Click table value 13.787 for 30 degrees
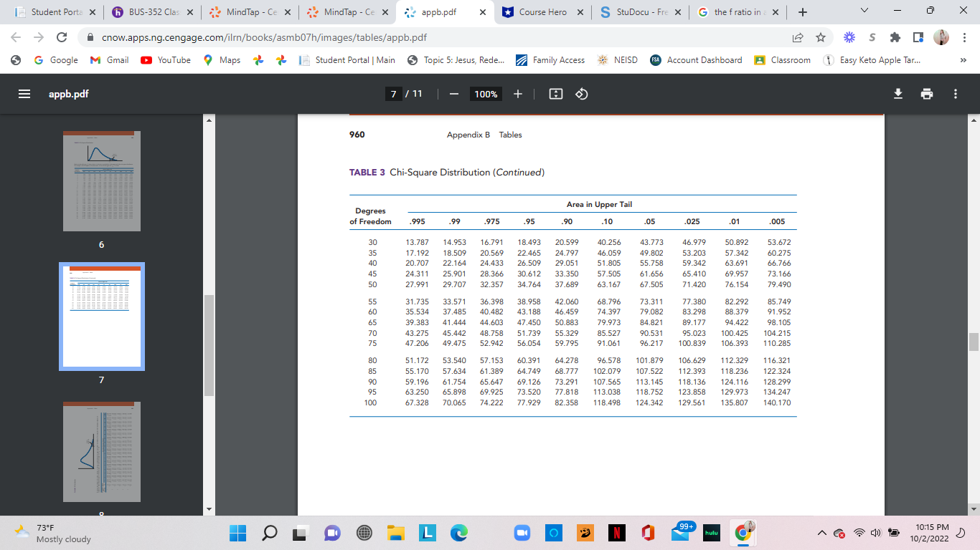This screenshot has width=980, height=550. pyautogui.click(x=417, y=243)
